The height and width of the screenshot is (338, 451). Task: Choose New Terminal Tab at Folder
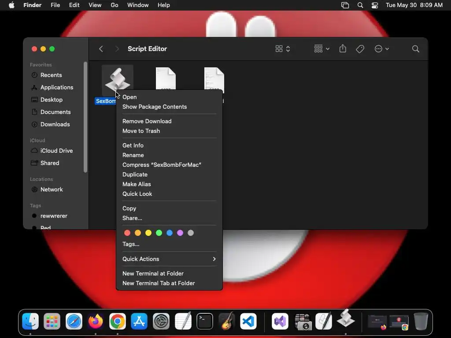point(169,283)
